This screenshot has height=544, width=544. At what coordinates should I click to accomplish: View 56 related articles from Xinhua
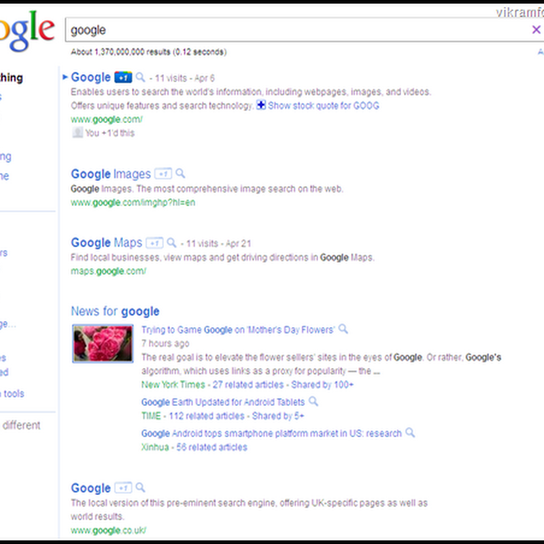[x=211, y=447]
